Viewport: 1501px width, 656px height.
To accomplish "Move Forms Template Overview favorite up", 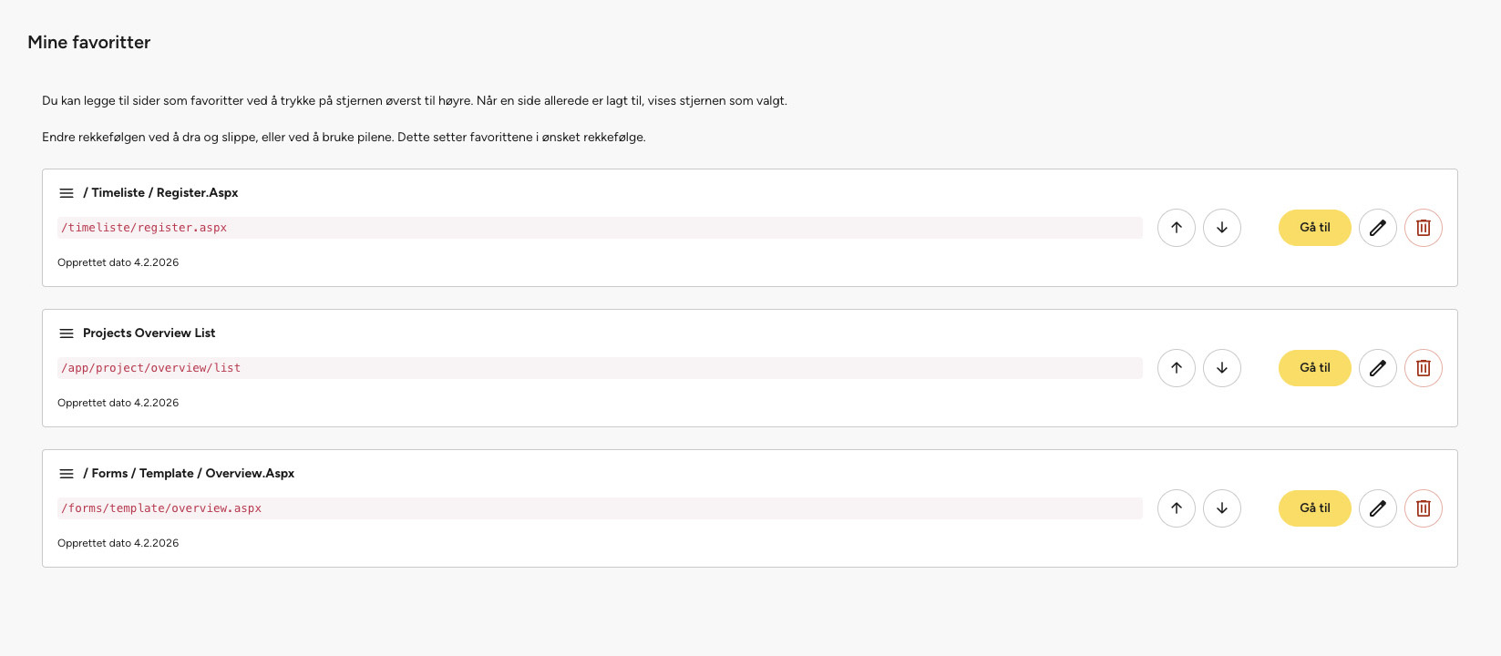I will [x=1177, y=508].
